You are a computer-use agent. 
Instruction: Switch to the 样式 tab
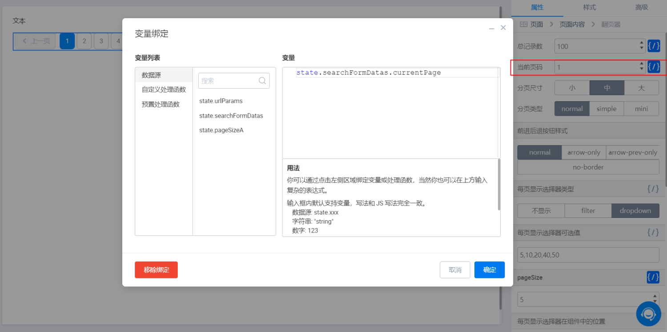point(589,8)
